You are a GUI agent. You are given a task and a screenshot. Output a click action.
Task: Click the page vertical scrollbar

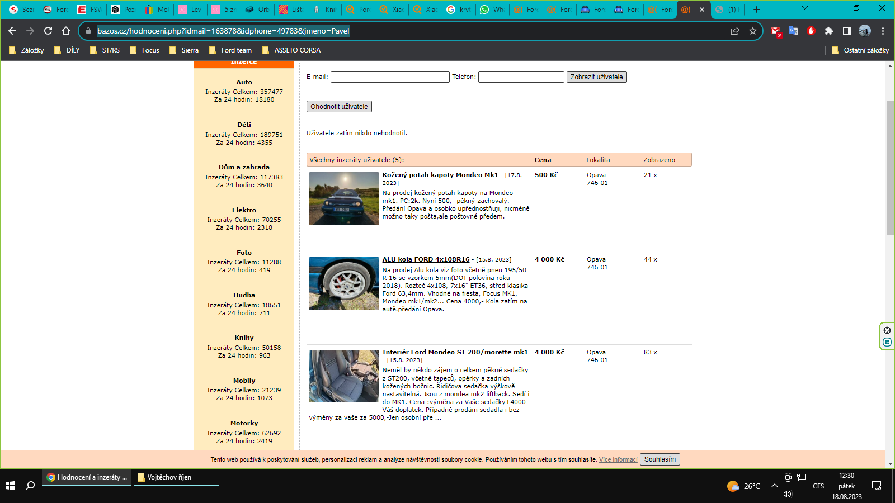890,168
